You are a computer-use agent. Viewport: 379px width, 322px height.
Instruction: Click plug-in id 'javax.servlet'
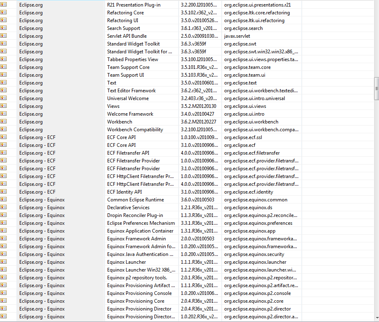click(237, 36)
